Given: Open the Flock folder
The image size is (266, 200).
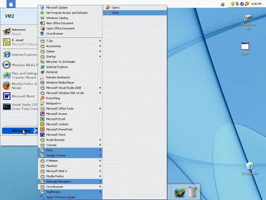Looking at the screenshot, I should coord(70,150).
